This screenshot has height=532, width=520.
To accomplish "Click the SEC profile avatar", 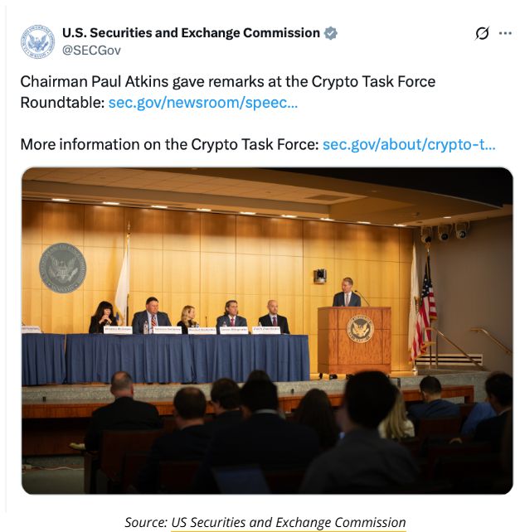I will pyautogui.click(x=38, y=41).
